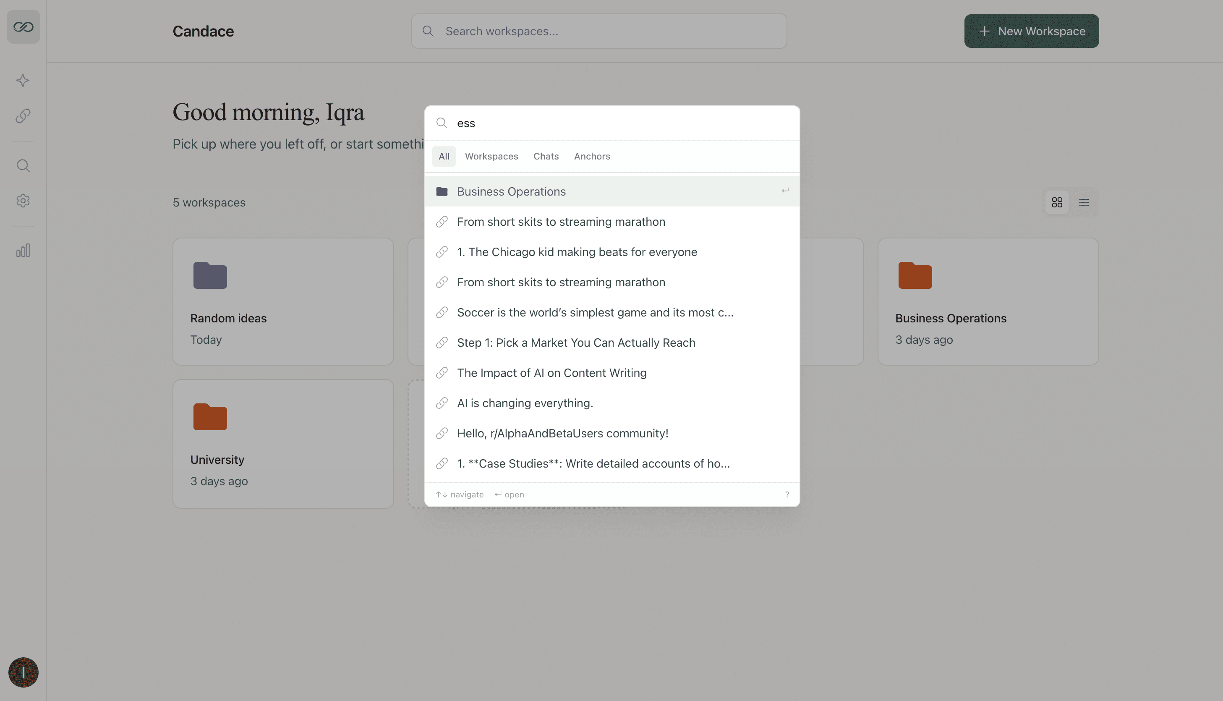Open the sparkle assistant from the sidebar

click(x=23, y=81)
